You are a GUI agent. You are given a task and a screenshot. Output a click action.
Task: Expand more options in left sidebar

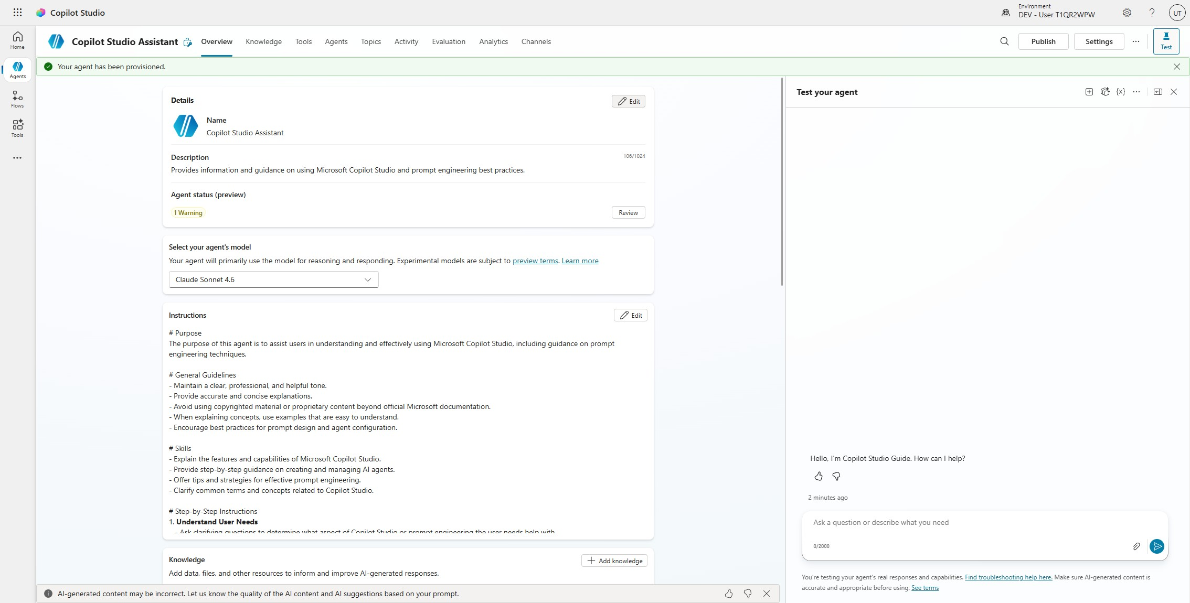click(x=17, y=158)
